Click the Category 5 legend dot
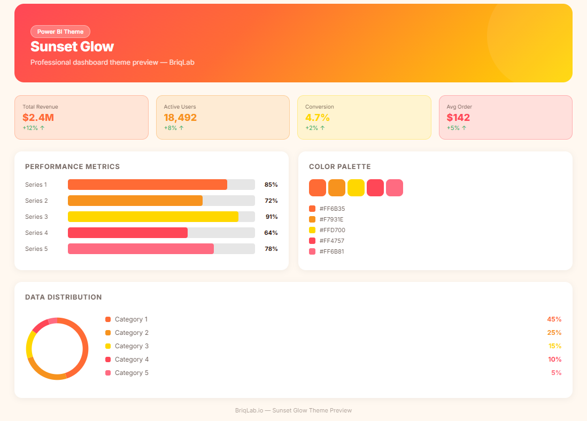 (108, 373)
